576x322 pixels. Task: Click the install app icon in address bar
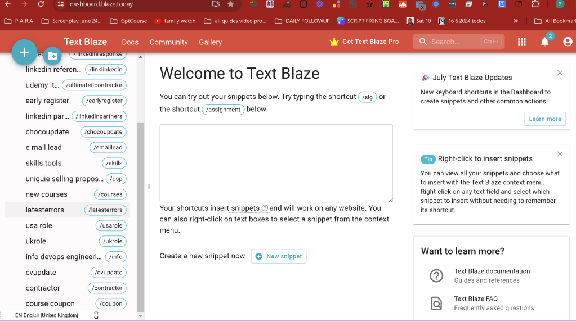(216, 4)
